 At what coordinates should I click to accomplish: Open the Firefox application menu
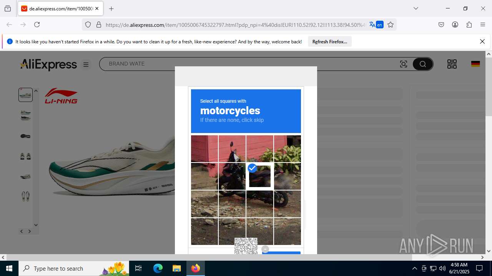[483, 25]
